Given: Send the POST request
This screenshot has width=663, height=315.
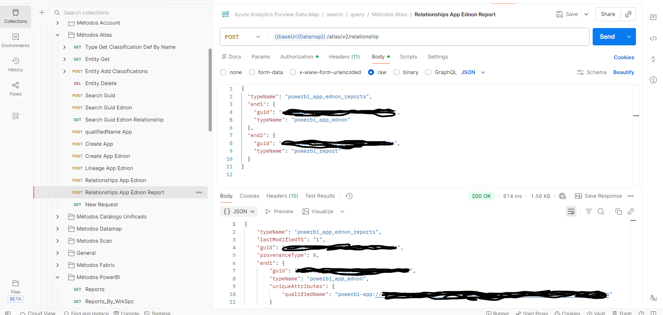Looking at the screenshot, I should click(607, 37).
